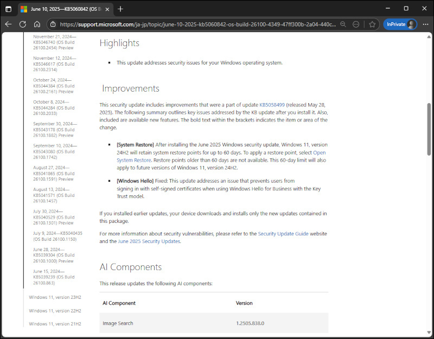
Task: Expand Windows 11, version 22H2 section
Action: pos(55,311)
